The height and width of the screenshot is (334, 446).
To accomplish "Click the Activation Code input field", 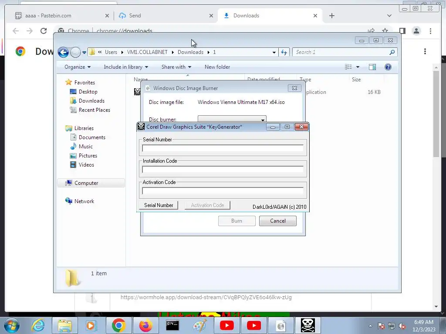I will pyautogui.click(x=223, y=191).
